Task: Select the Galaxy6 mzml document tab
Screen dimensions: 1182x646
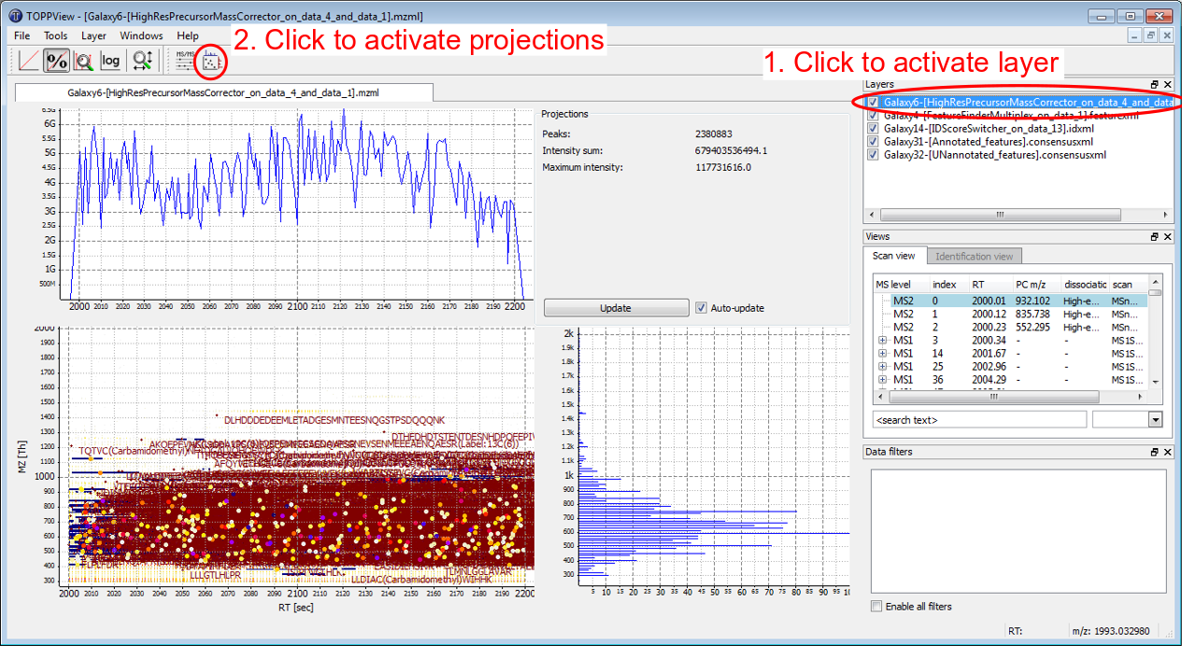Action: (x=224, y=92)
